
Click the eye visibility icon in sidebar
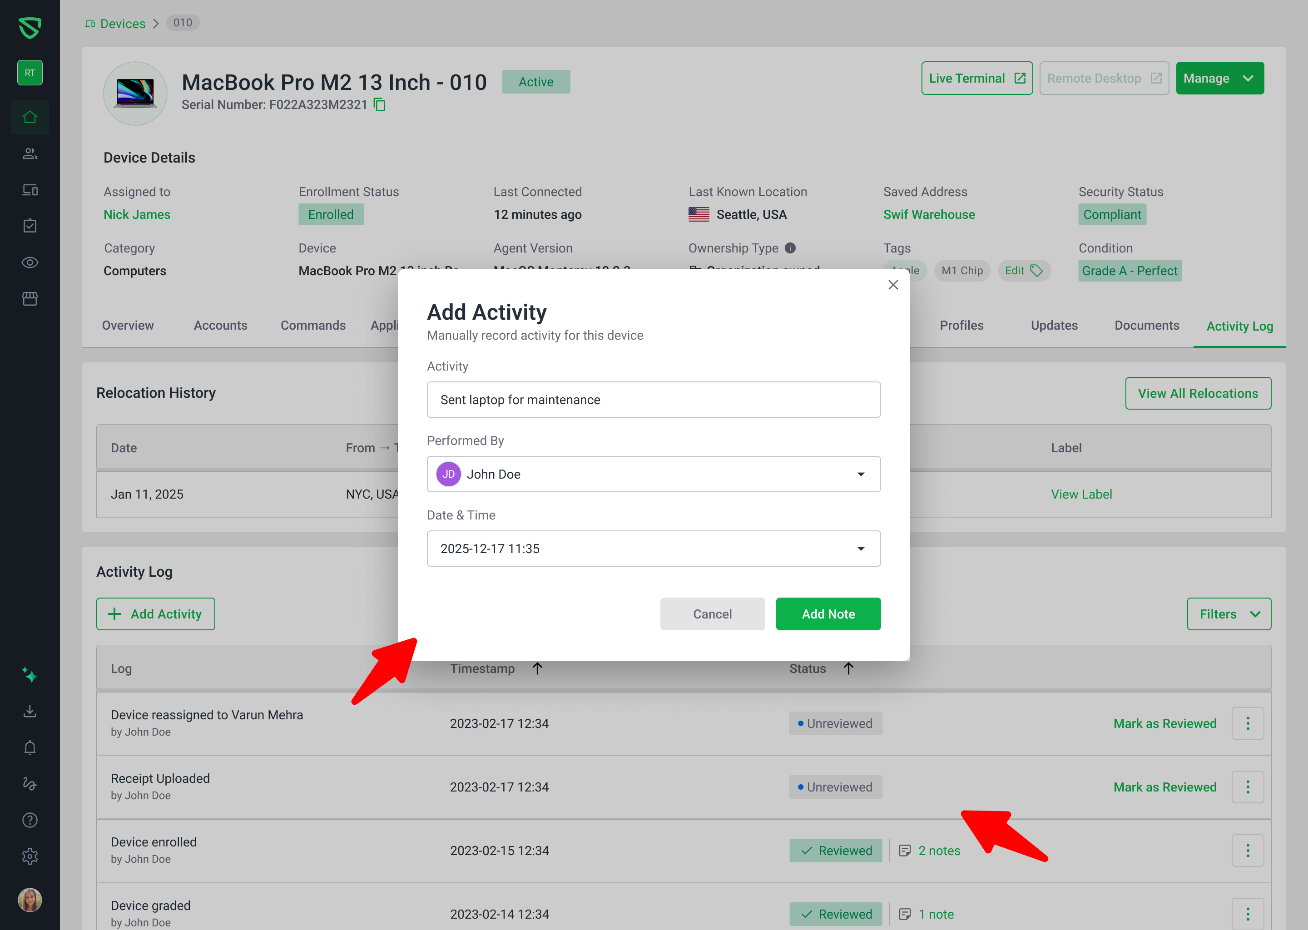pos(30,262)
